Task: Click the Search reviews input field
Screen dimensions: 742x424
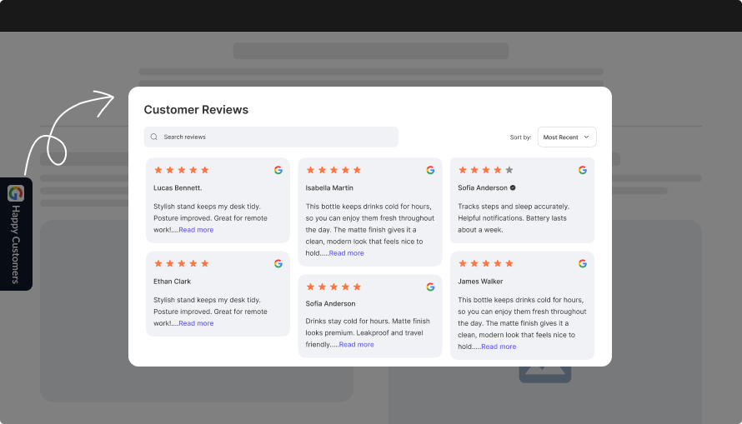Action: 275,137
